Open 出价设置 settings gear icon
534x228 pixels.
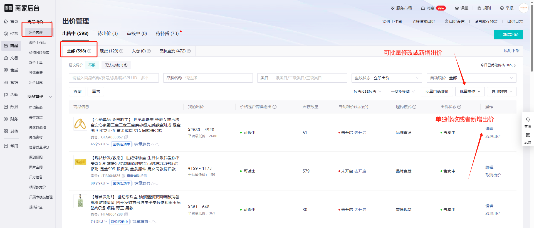446,21
